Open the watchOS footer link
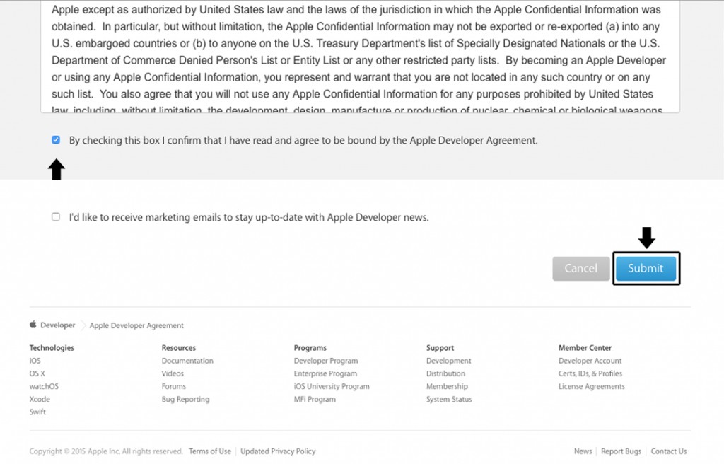724x464 pixels. click(44, 387)
